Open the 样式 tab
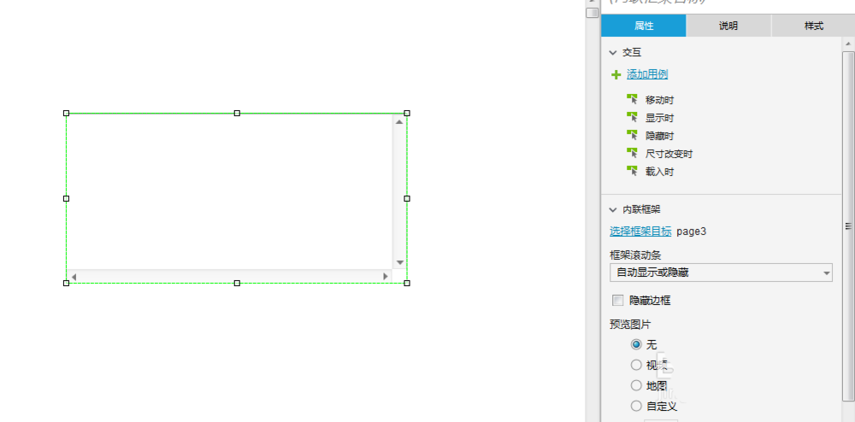Image resolution: width=855 pixels, height=422 pixels. tap(813, 26)
